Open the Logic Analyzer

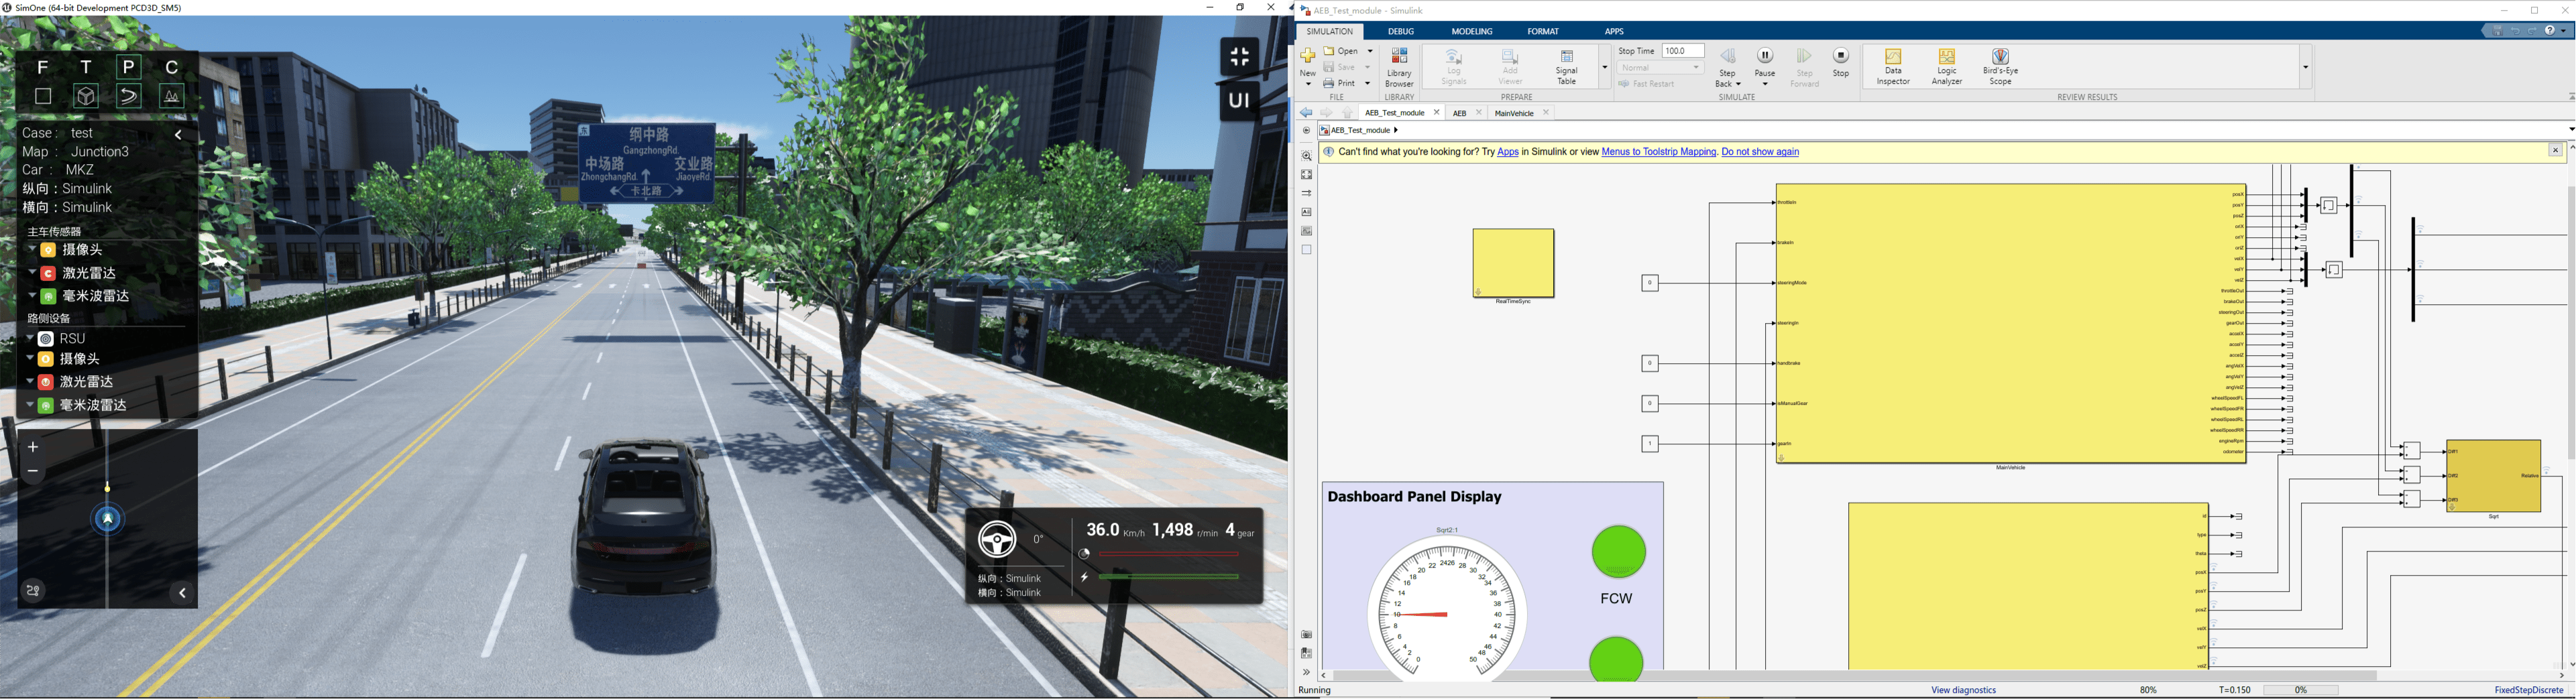click(x=1947, y=67)
